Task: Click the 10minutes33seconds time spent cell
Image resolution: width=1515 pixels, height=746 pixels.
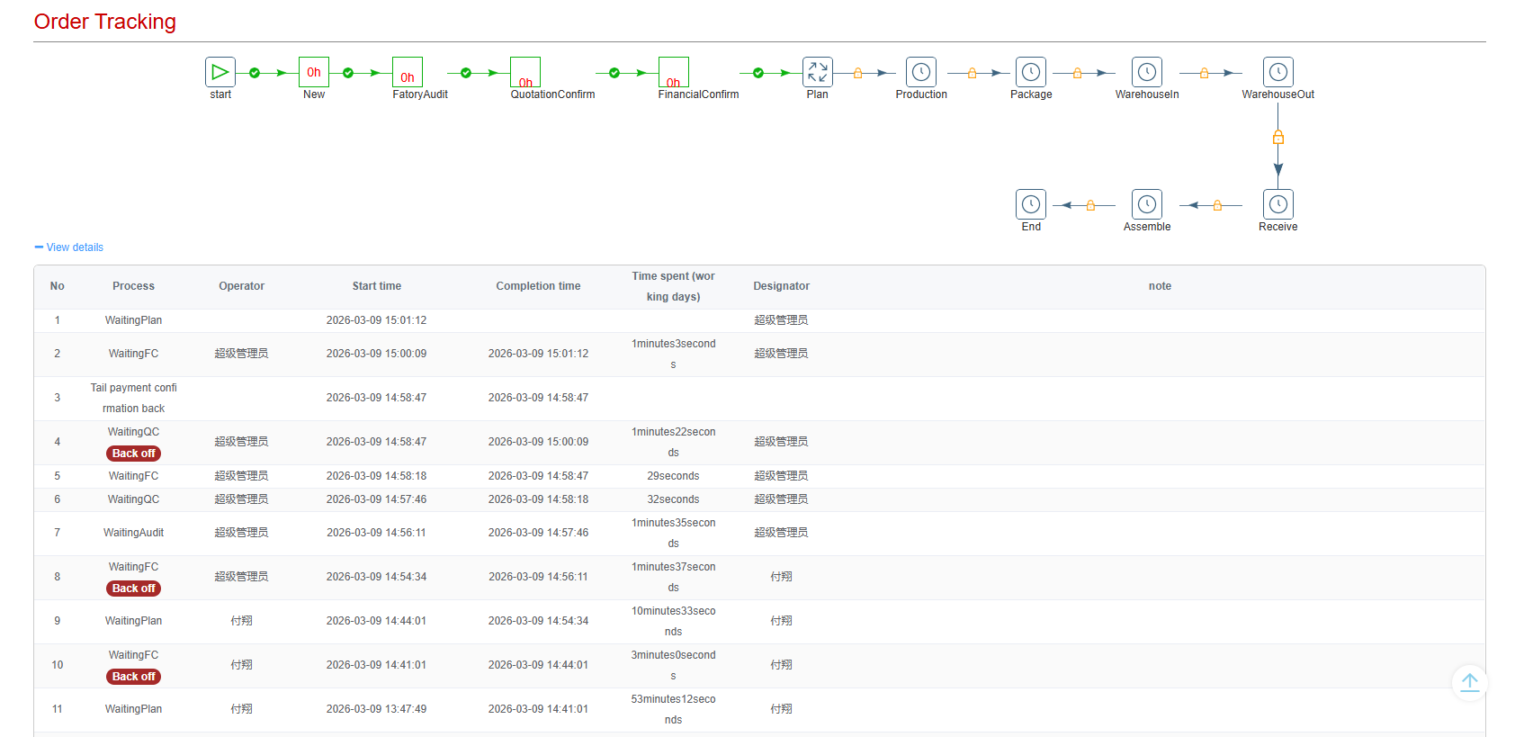Action: 674,621
